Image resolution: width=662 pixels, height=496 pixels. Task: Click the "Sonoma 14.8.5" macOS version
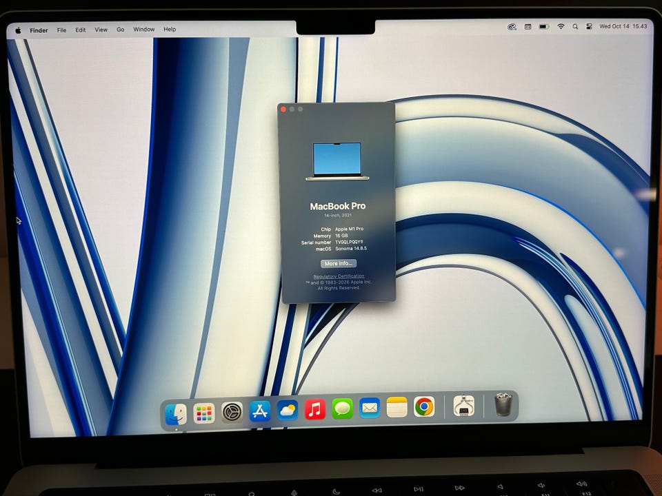point(351,249)
